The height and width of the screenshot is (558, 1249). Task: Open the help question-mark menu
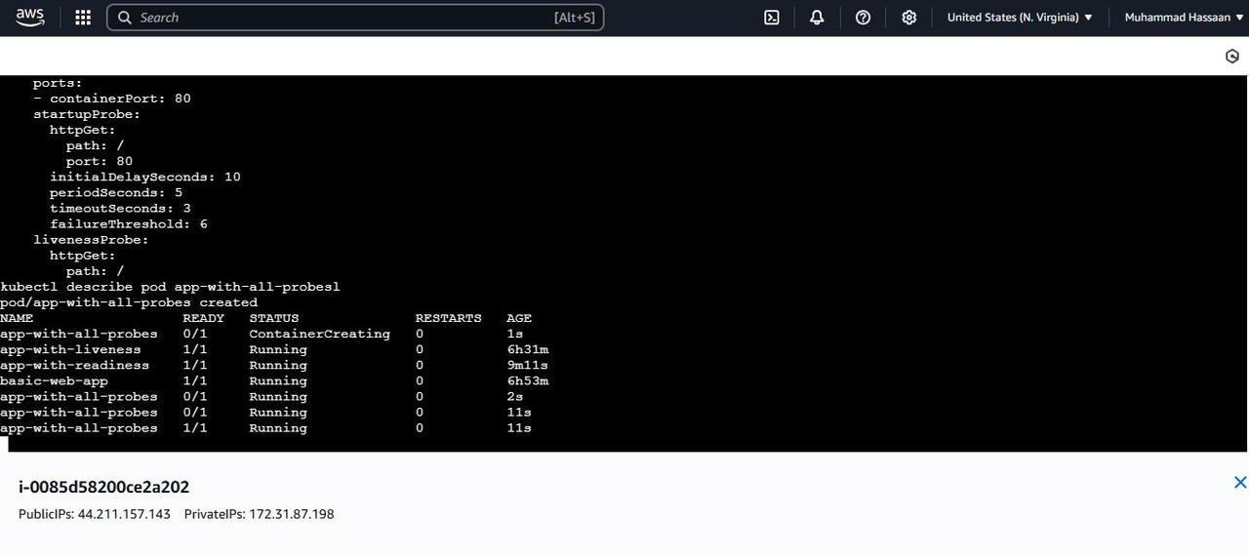[863, 18]
